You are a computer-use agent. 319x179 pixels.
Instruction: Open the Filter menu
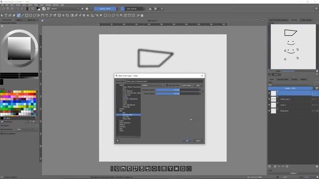36,5
